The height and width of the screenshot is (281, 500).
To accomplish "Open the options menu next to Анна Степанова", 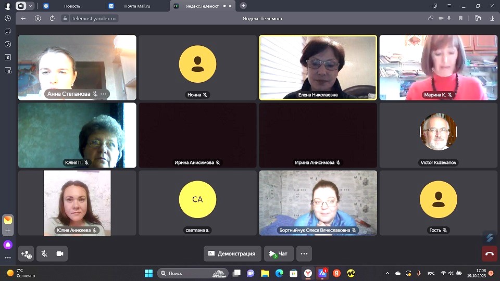I will click(104, 94).
